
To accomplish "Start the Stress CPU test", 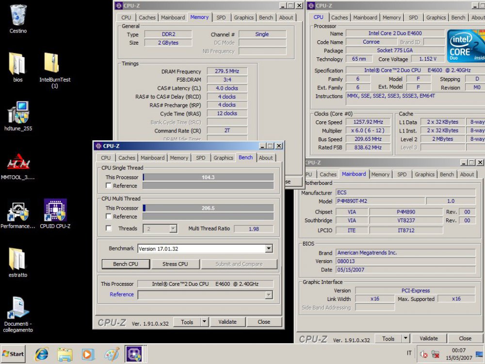I will coord(175,264).
